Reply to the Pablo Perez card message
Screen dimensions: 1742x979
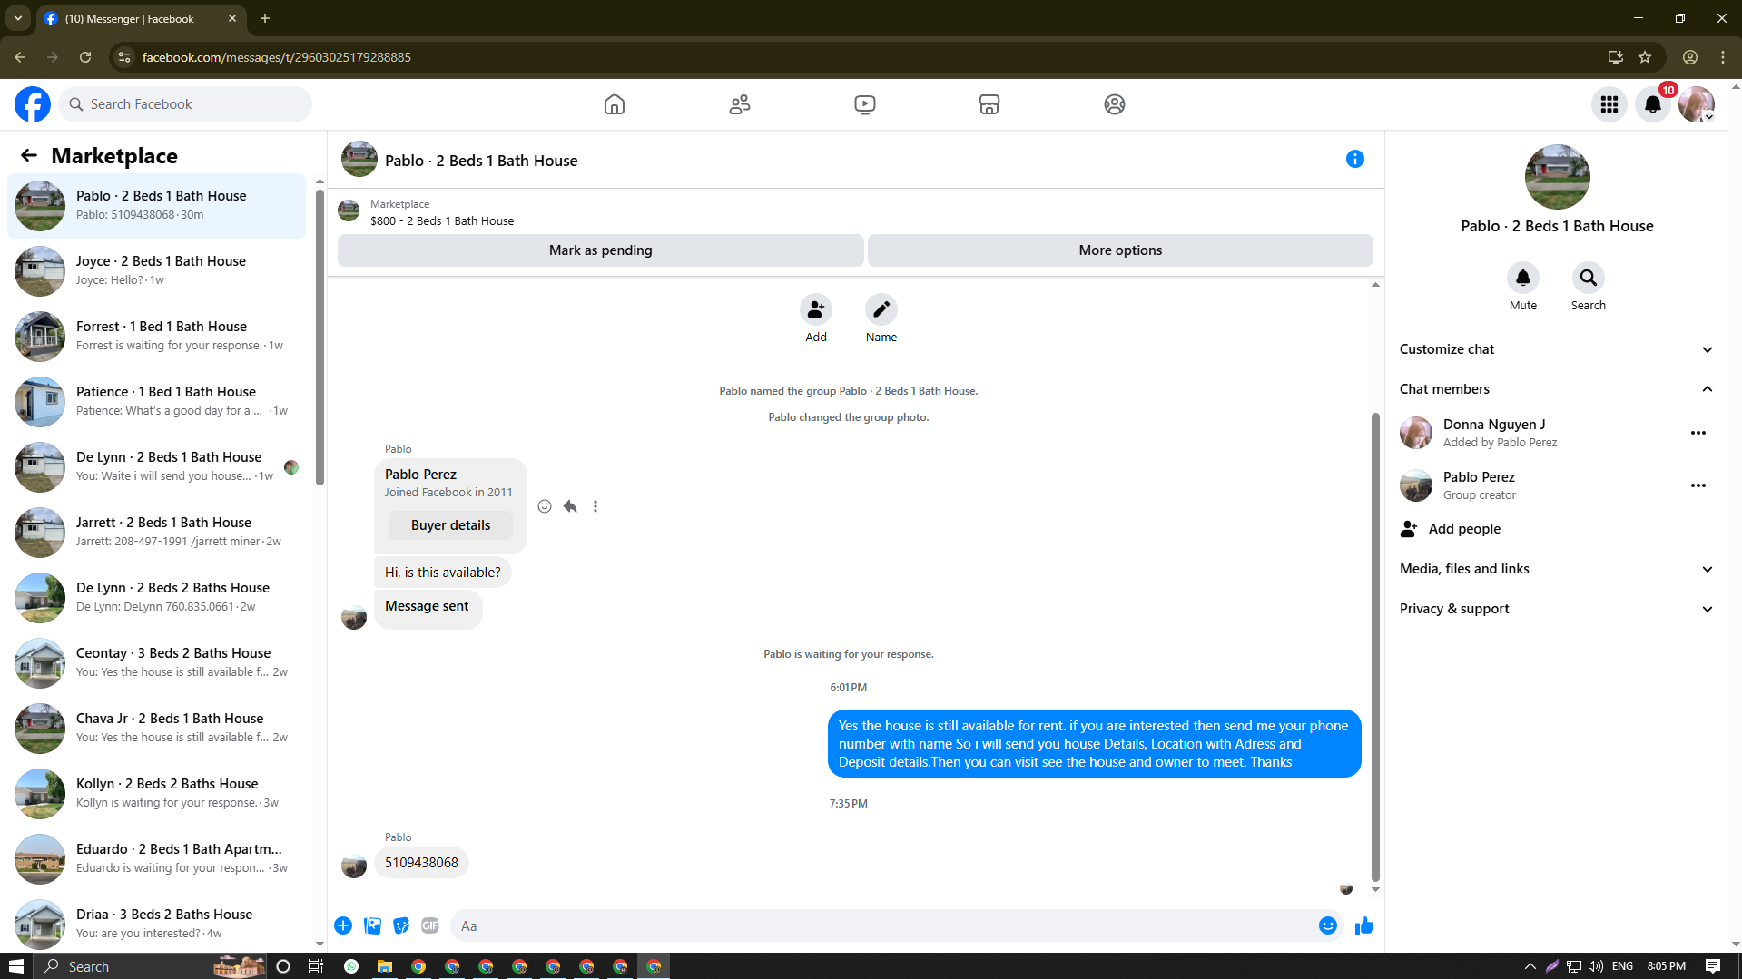click(570, 506)
